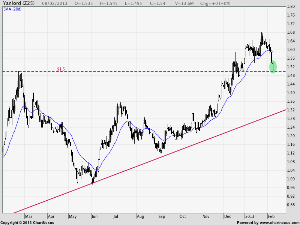The height and width of the screenshot is (225, 300).
Task: Click the 0.88 price axis label
Action: point(290,205)
